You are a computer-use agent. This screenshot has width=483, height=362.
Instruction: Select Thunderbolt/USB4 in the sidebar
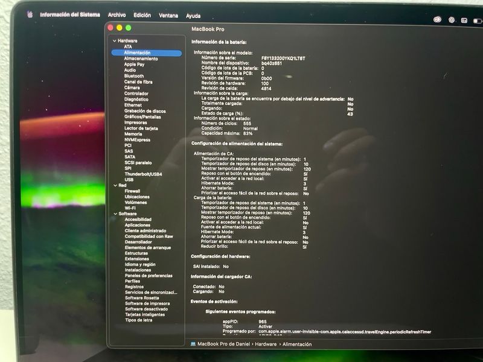click(143, 174)
